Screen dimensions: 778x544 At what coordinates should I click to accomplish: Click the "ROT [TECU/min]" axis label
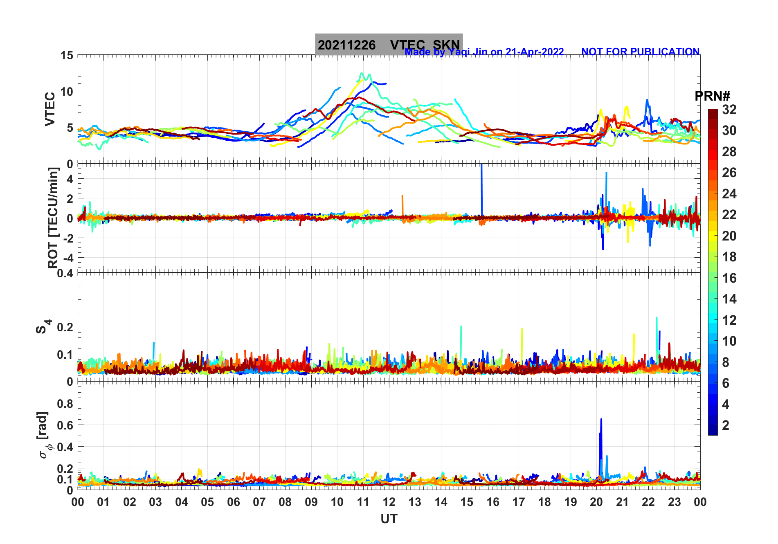(53, 218)
